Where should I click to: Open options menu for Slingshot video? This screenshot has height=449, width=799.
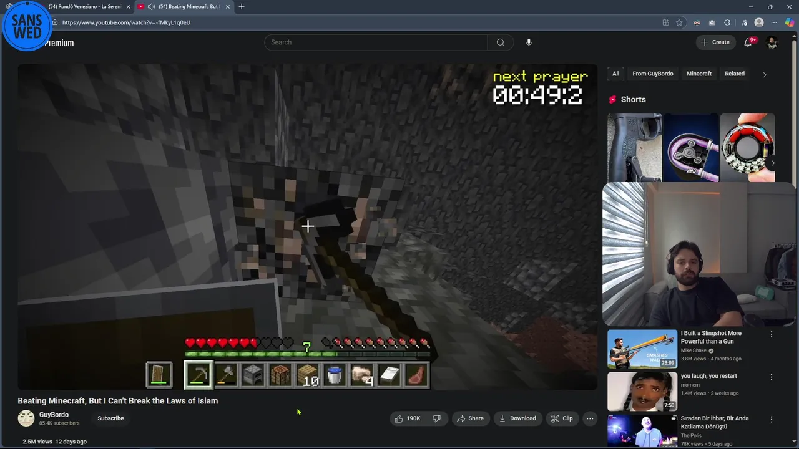point(772,334)
